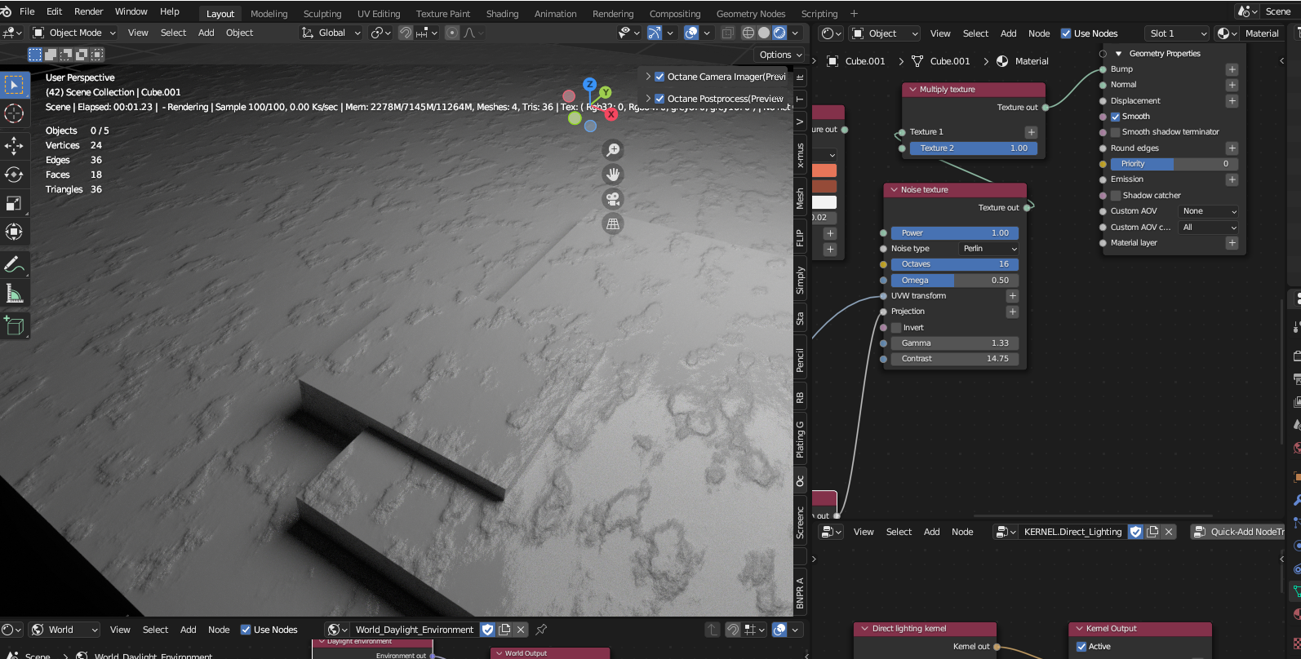The width and height of the screenshot is (1301, 659).
Task: Toggle snapping magnet in 3D viewport header
Action: 406,33
